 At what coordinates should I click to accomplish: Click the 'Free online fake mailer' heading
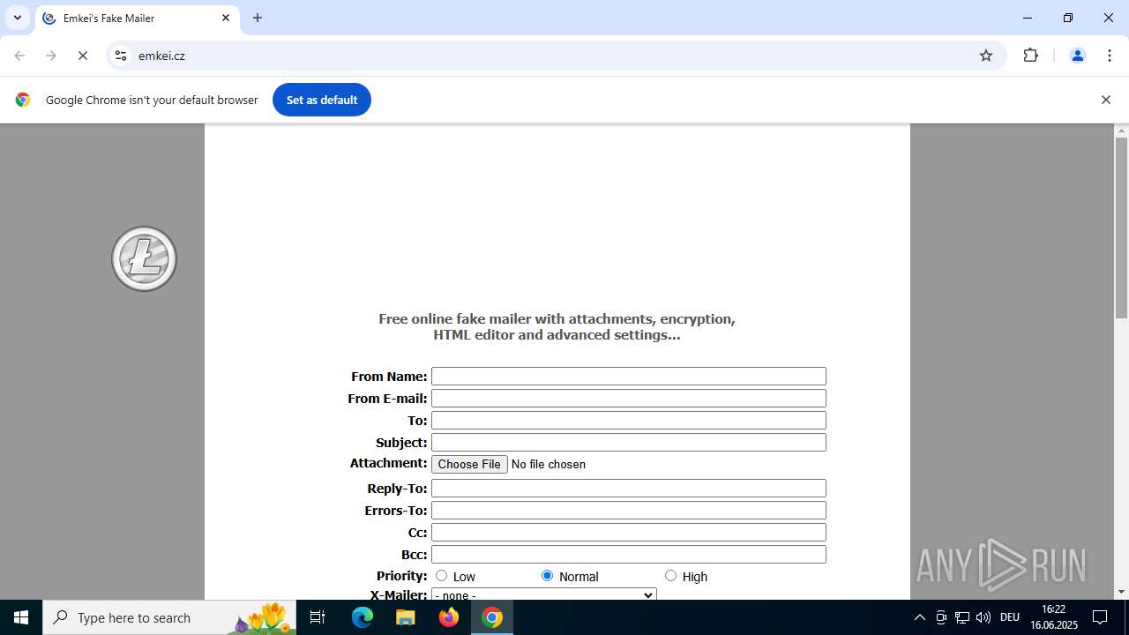[x=557, y=327]
